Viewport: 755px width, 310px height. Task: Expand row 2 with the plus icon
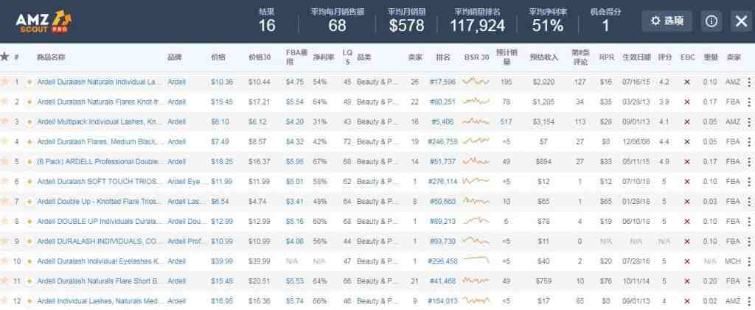(29, 102)
